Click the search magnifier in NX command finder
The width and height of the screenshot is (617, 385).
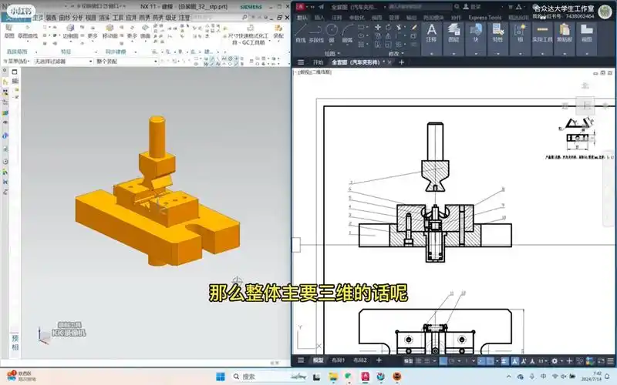pyautogui.click(x=244, y=17)
